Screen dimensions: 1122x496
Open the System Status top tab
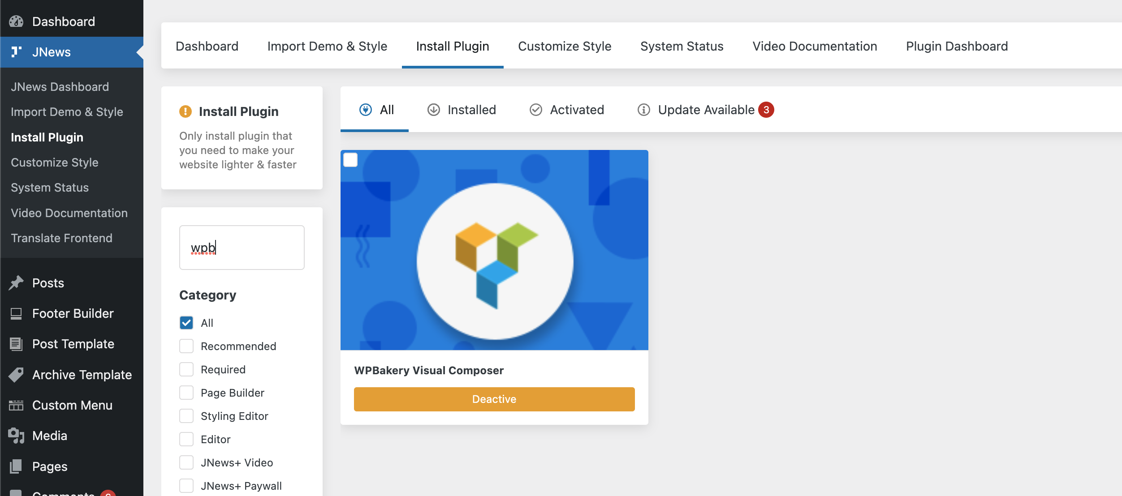[x=682, y=46]
